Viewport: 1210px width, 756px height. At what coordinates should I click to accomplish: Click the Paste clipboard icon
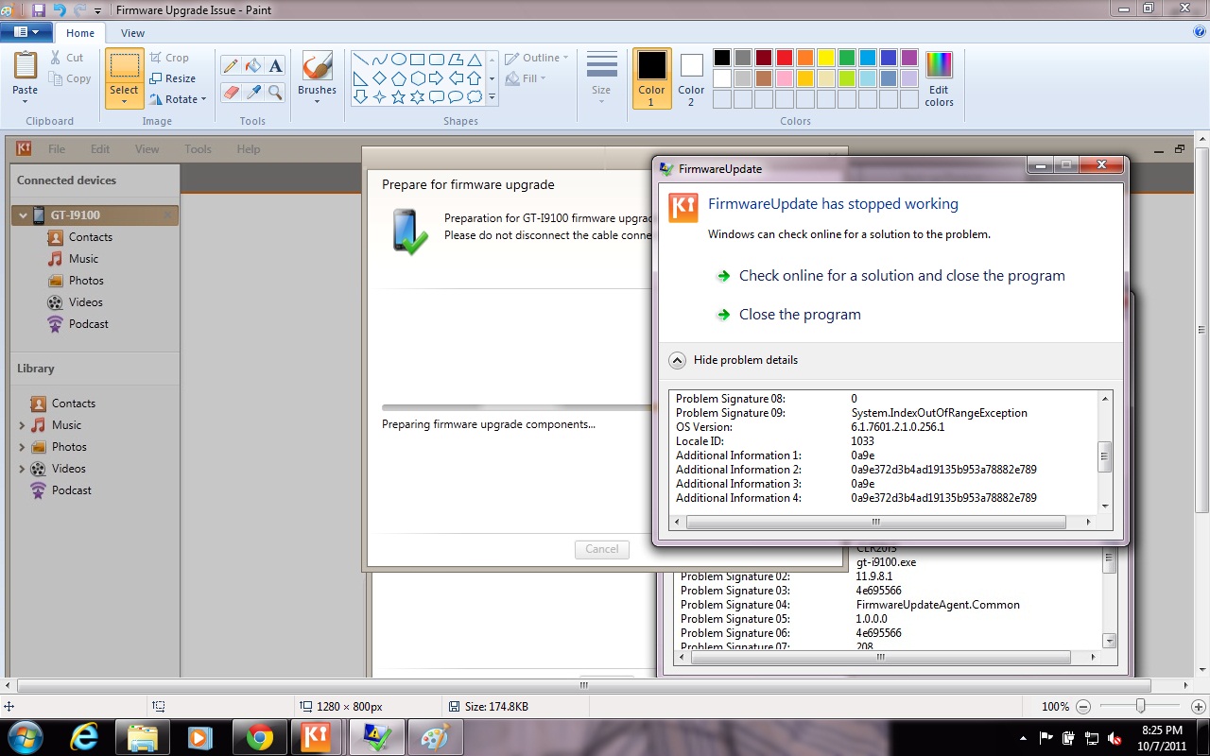pos(26,65)
